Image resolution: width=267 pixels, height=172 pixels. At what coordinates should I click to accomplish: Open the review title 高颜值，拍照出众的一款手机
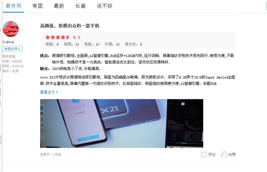[70, 26]
